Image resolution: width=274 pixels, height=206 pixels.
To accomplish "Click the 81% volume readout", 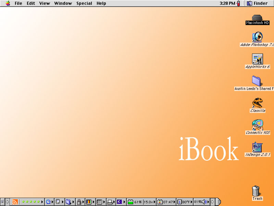I will [x=198, y=202].
